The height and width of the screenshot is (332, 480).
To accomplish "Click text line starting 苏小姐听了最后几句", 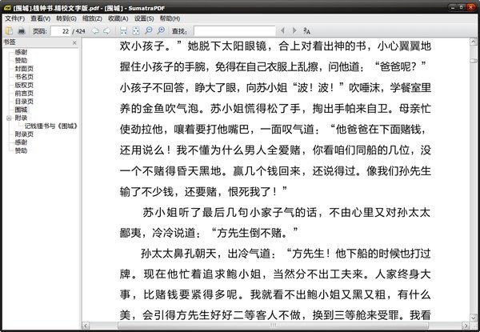I will pyautogui.click(x=286, y=212).
